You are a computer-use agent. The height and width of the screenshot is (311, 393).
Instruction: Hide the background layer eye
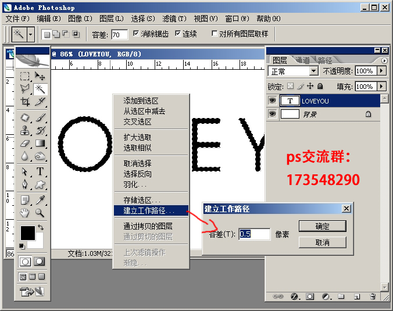coord(272,114)
